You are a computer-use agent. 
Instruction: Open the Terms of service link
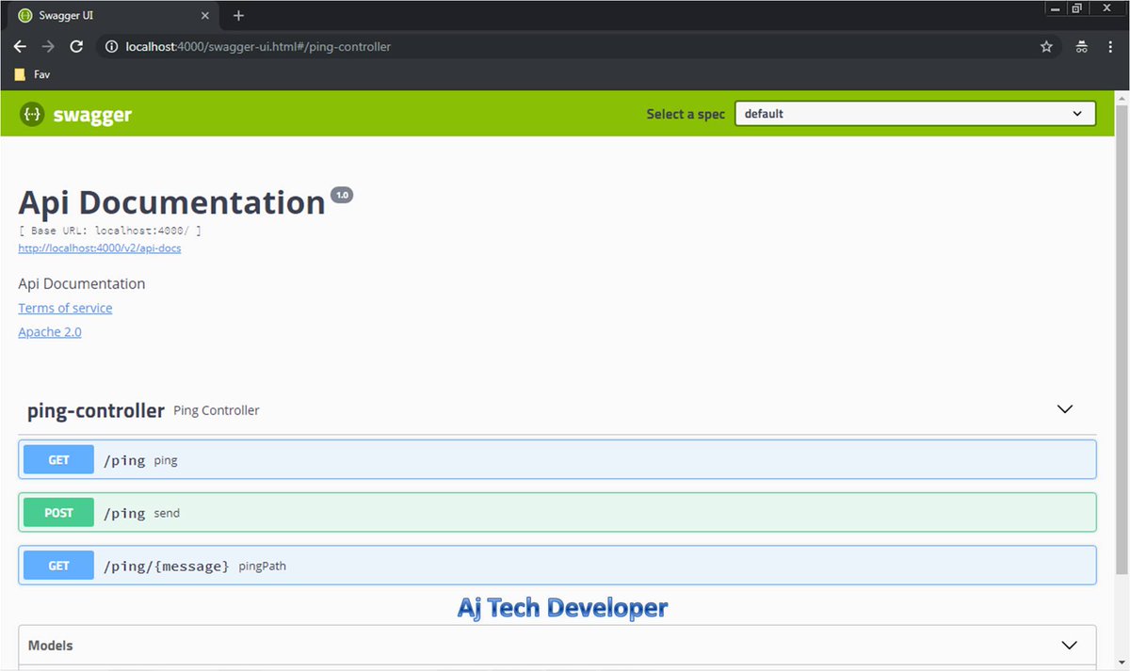[65, 308]
